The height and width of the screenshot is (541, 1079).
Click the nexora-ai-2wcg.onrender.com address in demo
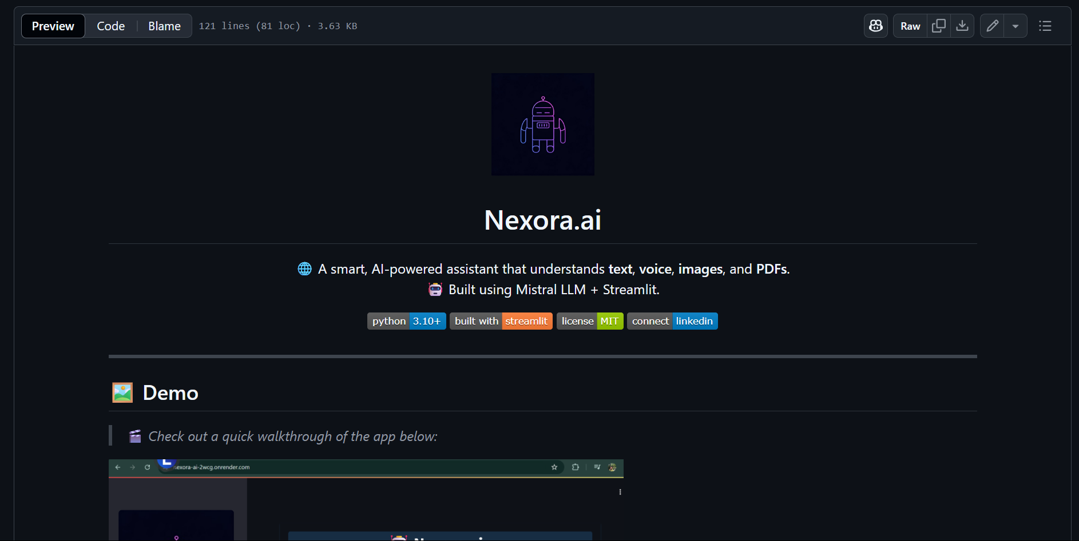click(212, 467)
